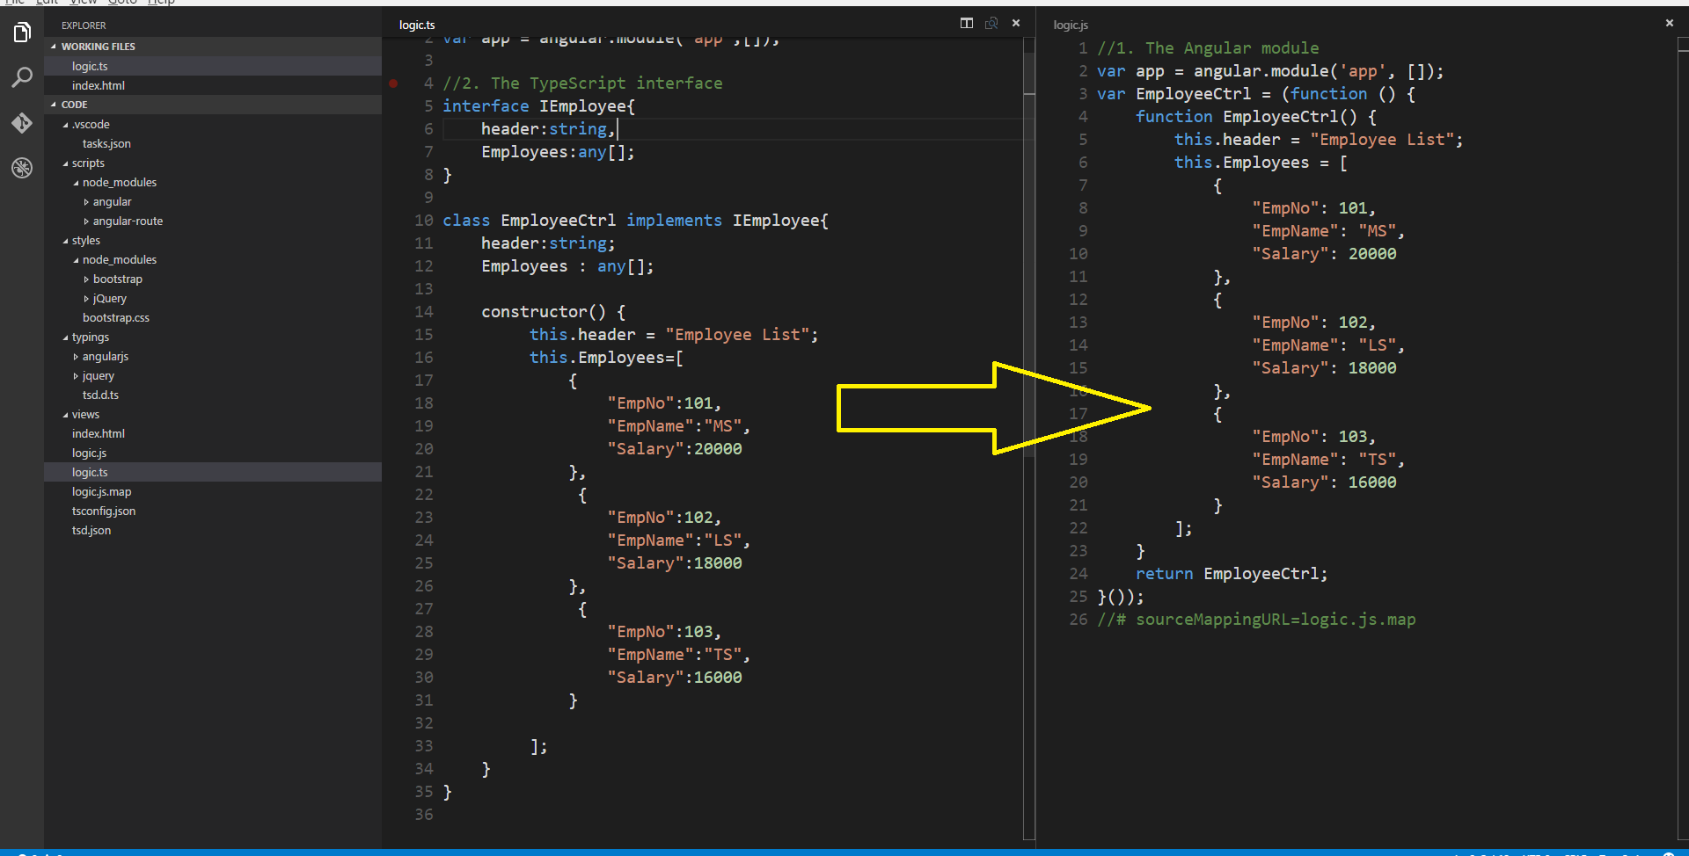The width and height of the screenshot is (1689, 856).
Task: Open the Git source control icon
Action: 22,123
